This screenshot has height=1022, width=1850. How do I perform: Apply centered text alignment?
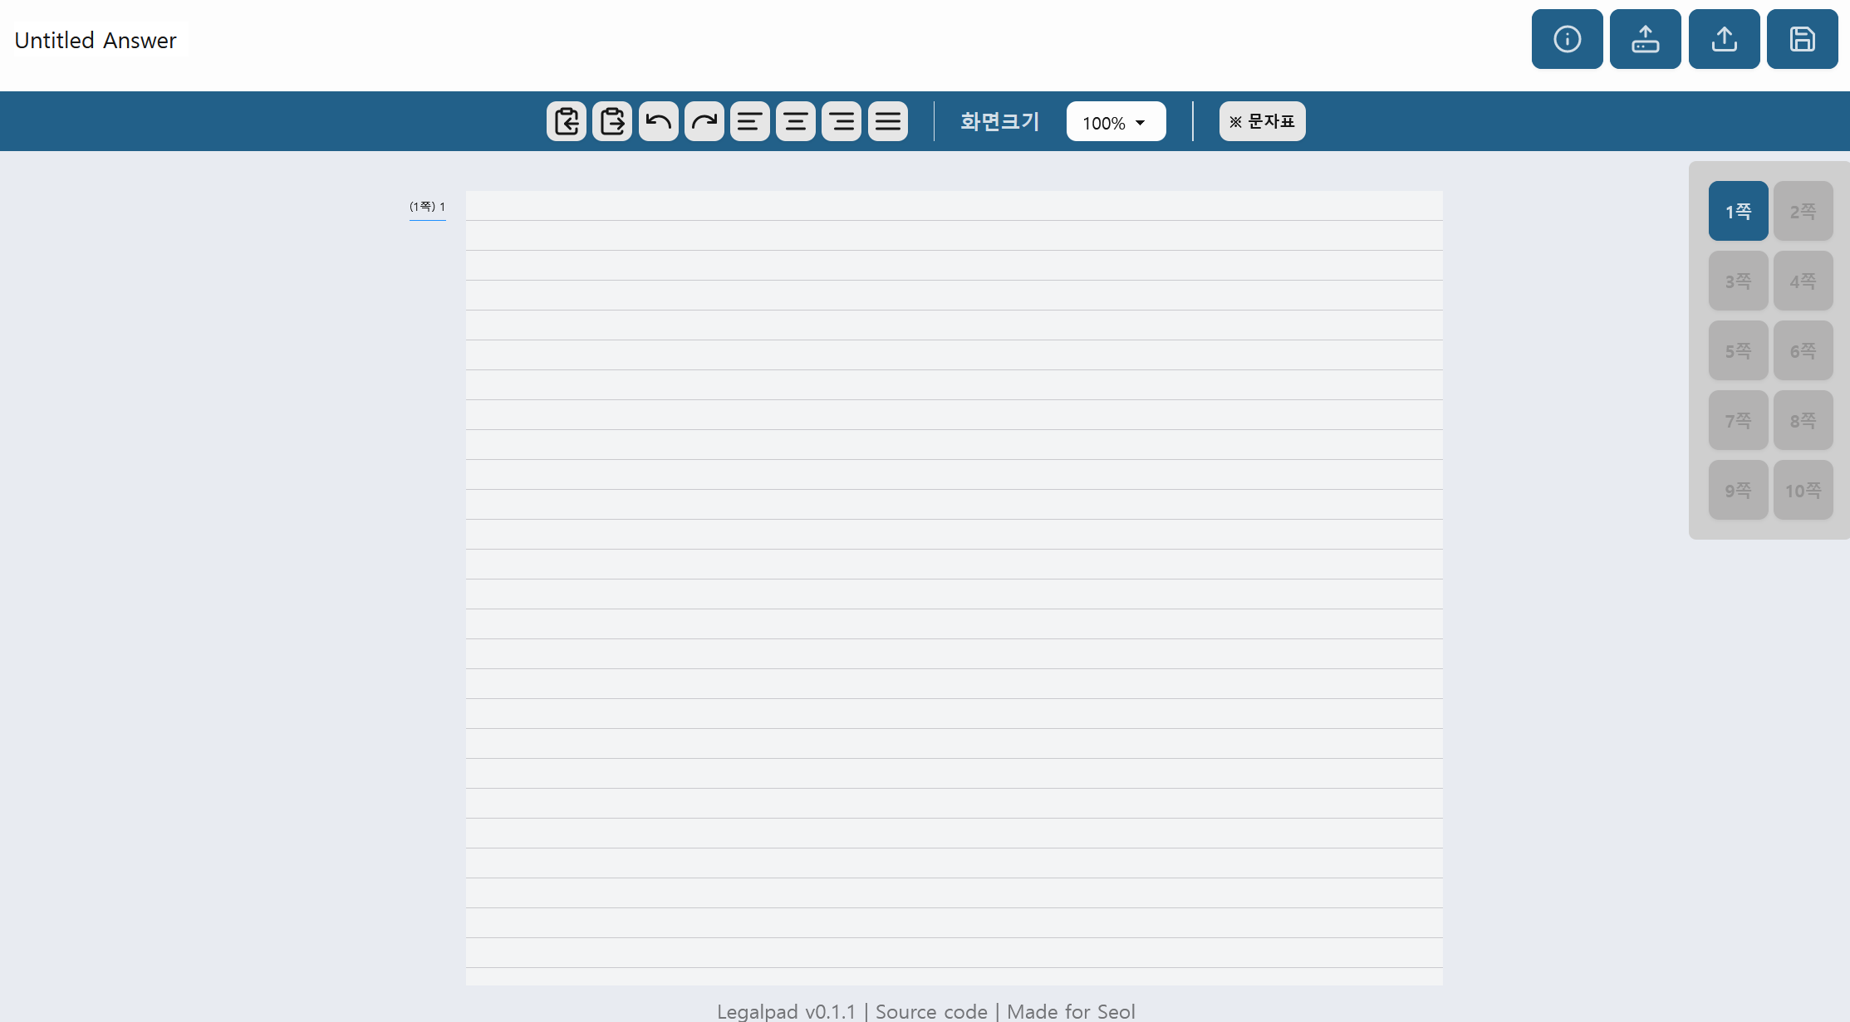point(796,121)
